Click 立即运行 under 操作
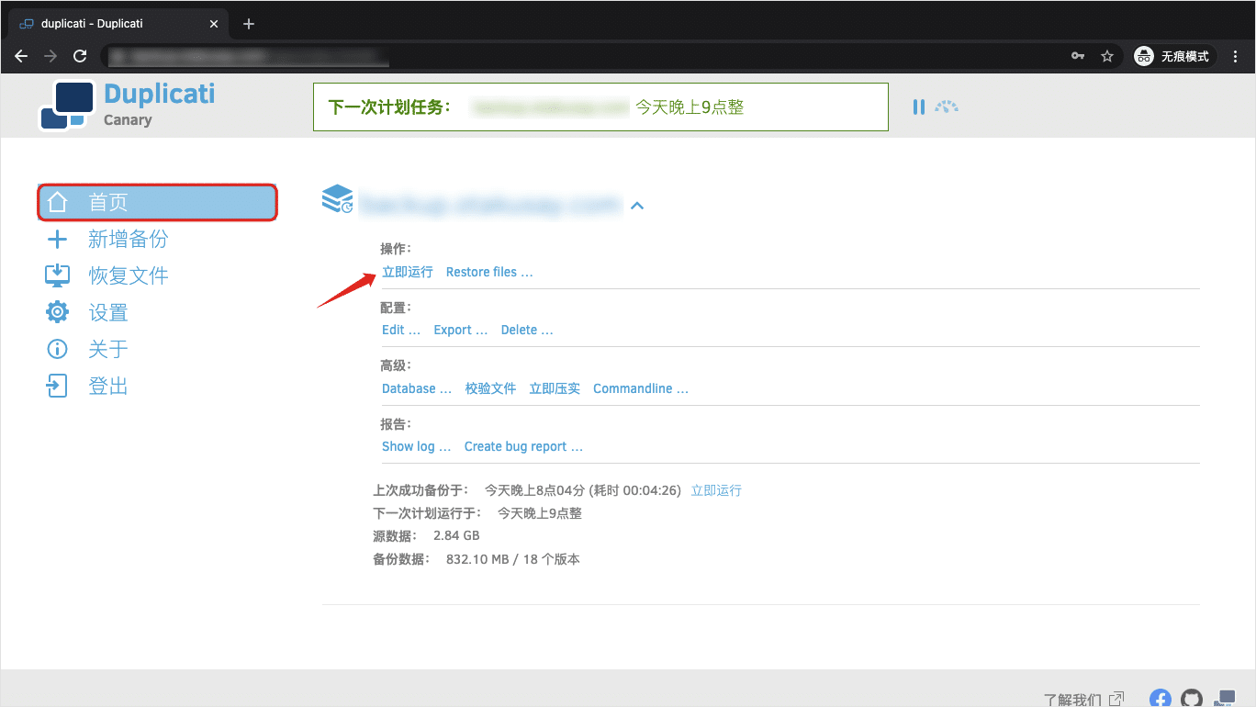Screen dimensions: 1256x707 pyautogui.click(x=408, y=272)
